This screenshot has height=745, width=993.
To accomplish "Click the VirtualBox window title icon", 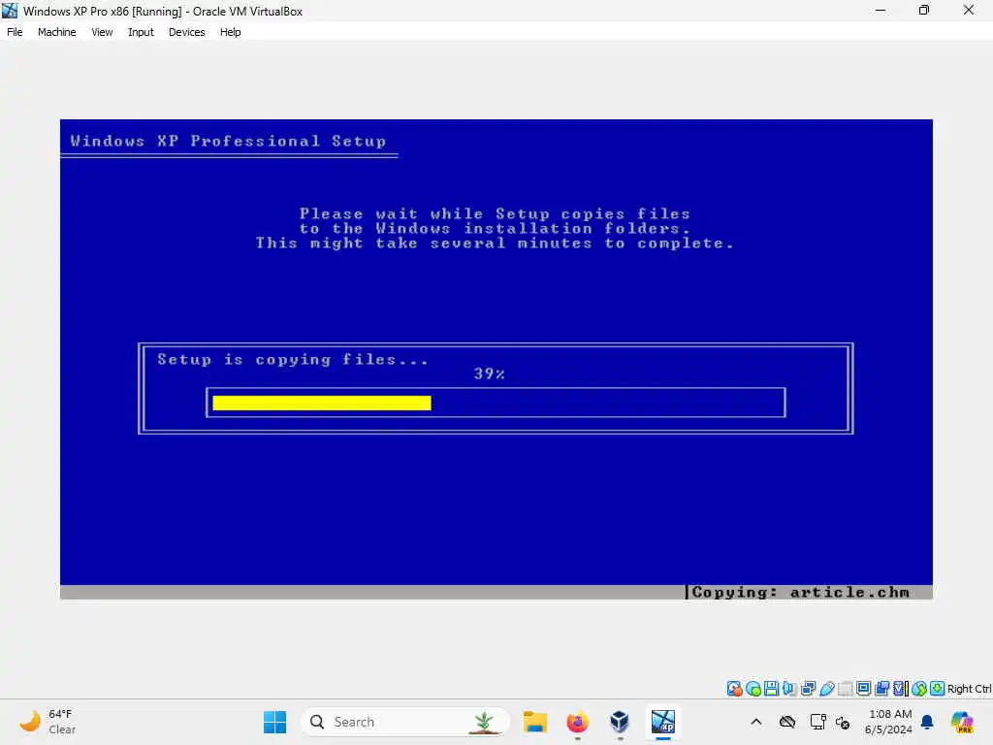I will 10,10.
